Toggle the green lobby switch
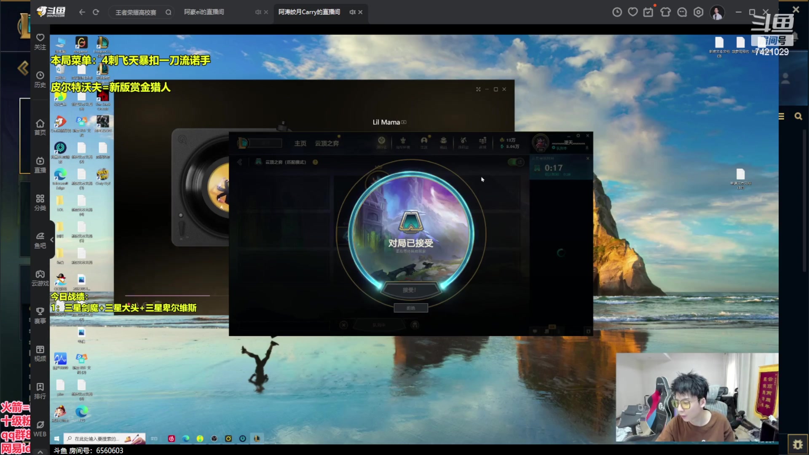This screenshot has height=455, width=809. coord(516,162)
